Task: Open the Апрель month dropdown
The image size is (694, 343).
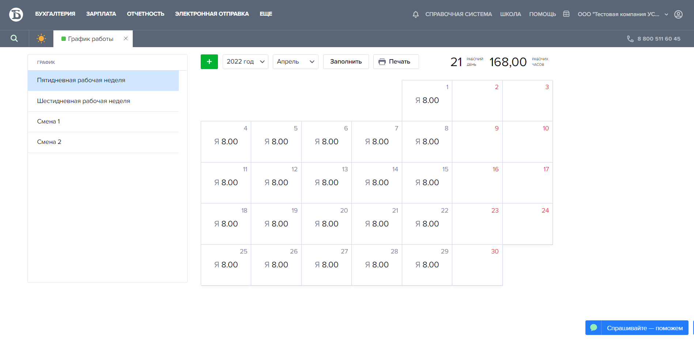Action: pyautogui.click(x=295, y=62)
